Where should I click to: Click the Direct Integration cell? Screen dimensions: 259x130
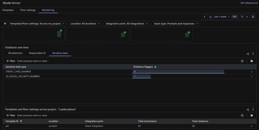pos(94,126)
